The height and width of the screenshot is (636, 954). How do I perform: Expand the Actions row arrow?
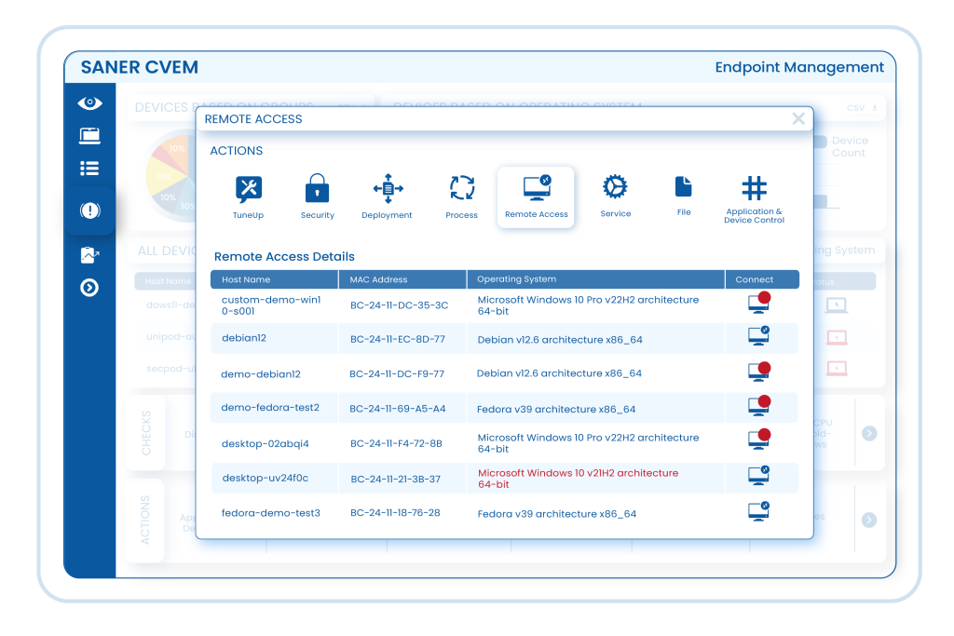point(868,520)
